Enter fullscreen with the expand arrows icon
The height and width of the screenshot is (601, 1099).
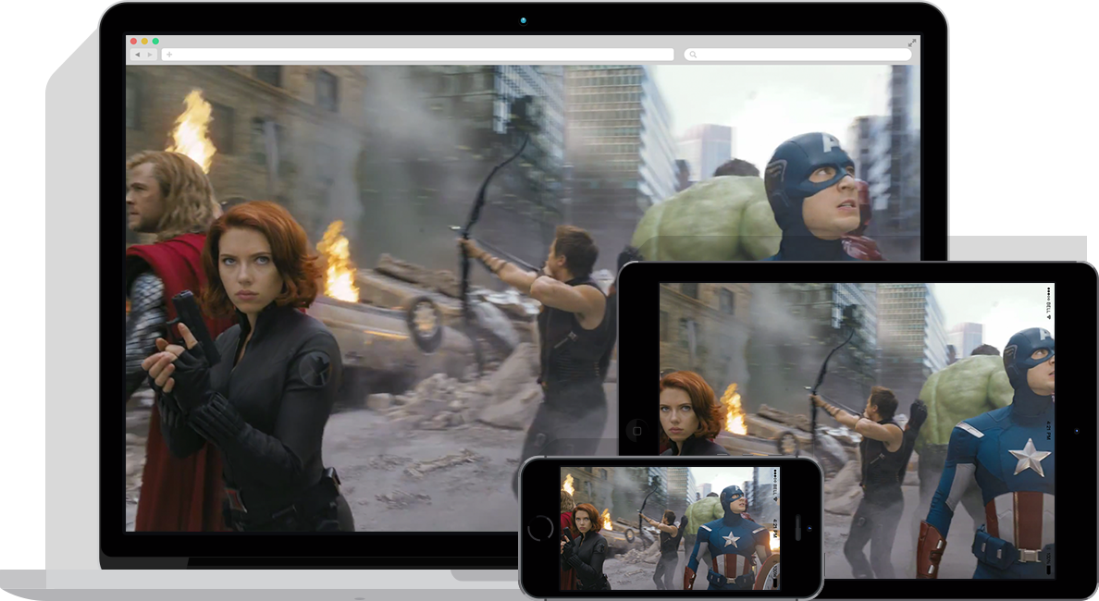(912, 43)
